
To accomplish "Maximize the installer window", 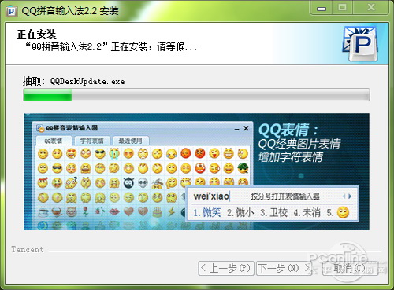I will [x=342, y=8].
